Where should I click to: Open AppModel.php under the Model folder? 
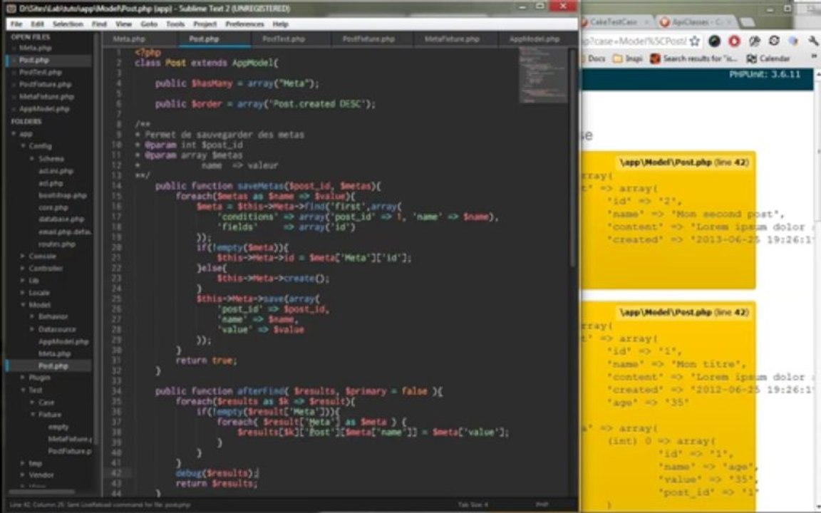63,342
